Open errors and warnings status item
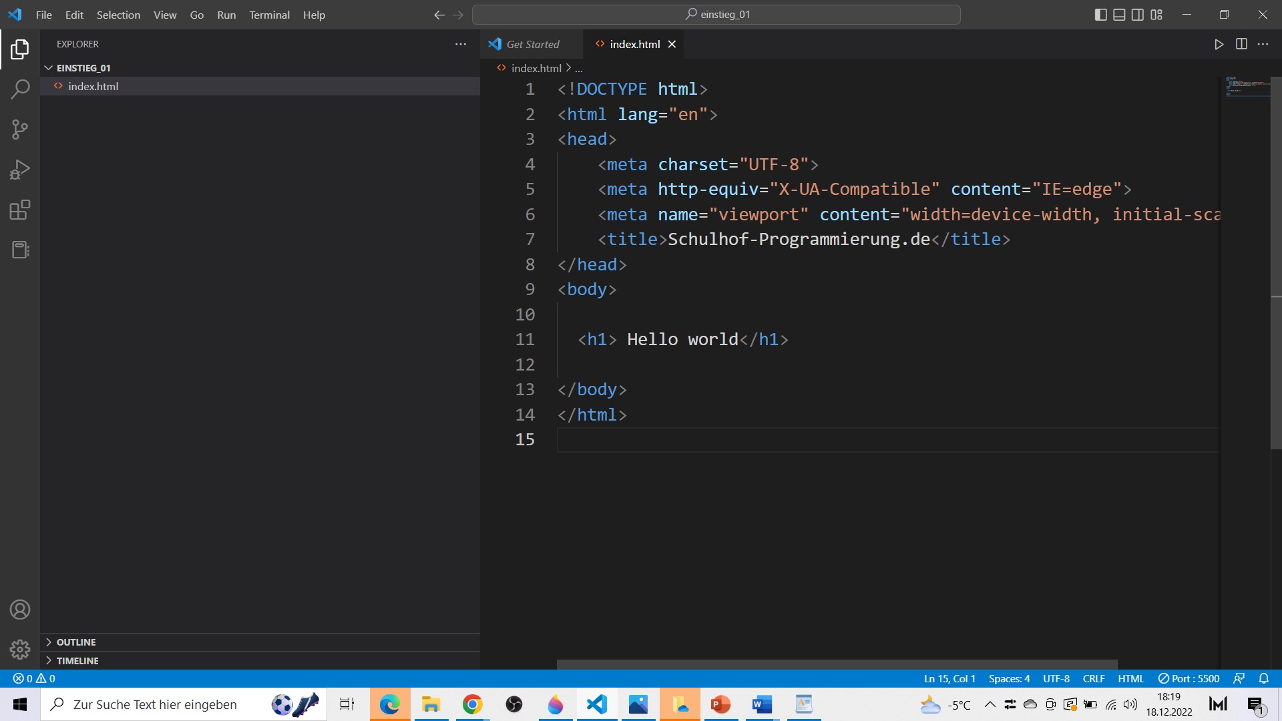This screenshot has width=1282, height=721. click(x=34, y=678)
